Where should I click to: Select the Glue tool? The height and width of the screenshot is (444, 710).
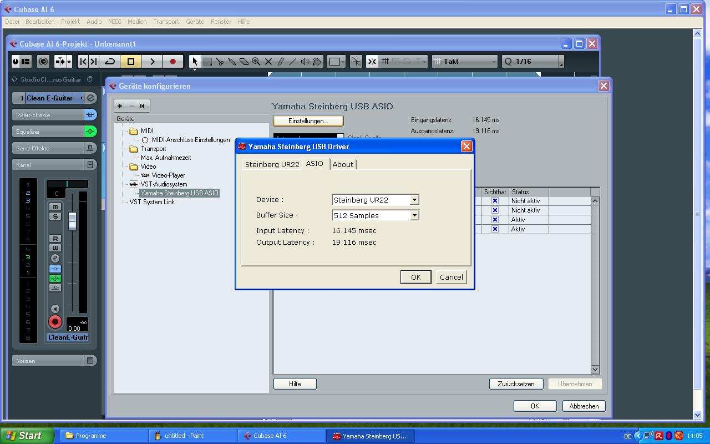[x=232, y=62]
